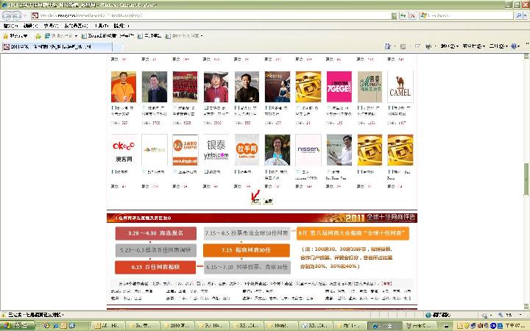Click the submit vote button below candidates
The width and height of the screenshot is (530, 331).
point(255,202)
